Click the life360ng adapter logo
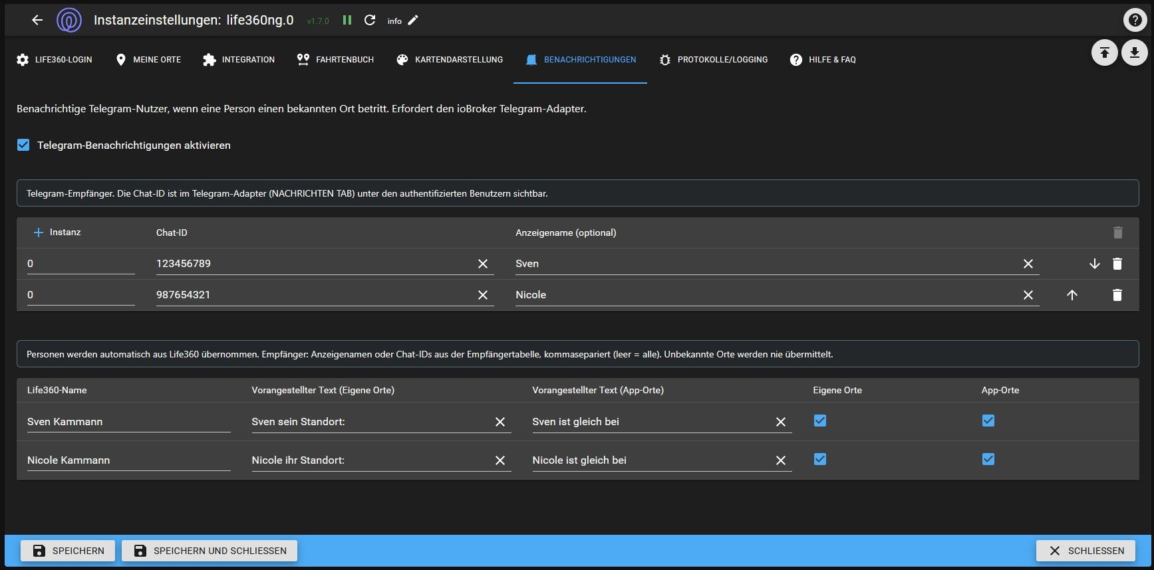Viewport: 1154px width, 570px height. tap(69, 20)
